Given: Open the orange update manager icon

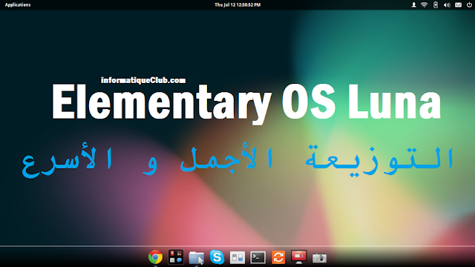Looking at the screenshot, I should [278, 257].
